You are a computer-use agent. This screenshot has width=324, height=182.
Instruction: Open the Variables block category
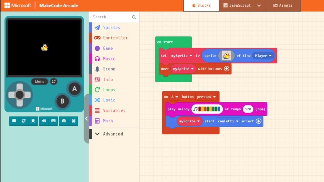[x=114, y=111]
